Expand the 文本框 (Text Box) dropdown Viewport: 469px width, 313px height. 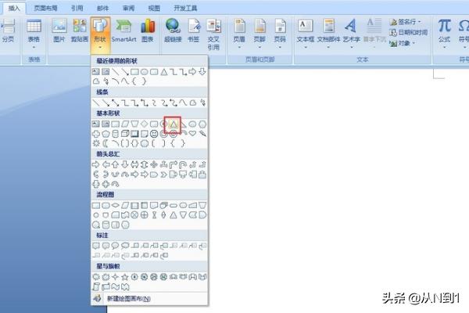pos(306,30)
